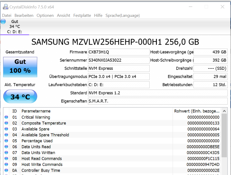Image resolution: width=231 pixels, height=175 pixels.
Task: Click the Standard field NVM Express 1.2
Action: coord(158,93)
